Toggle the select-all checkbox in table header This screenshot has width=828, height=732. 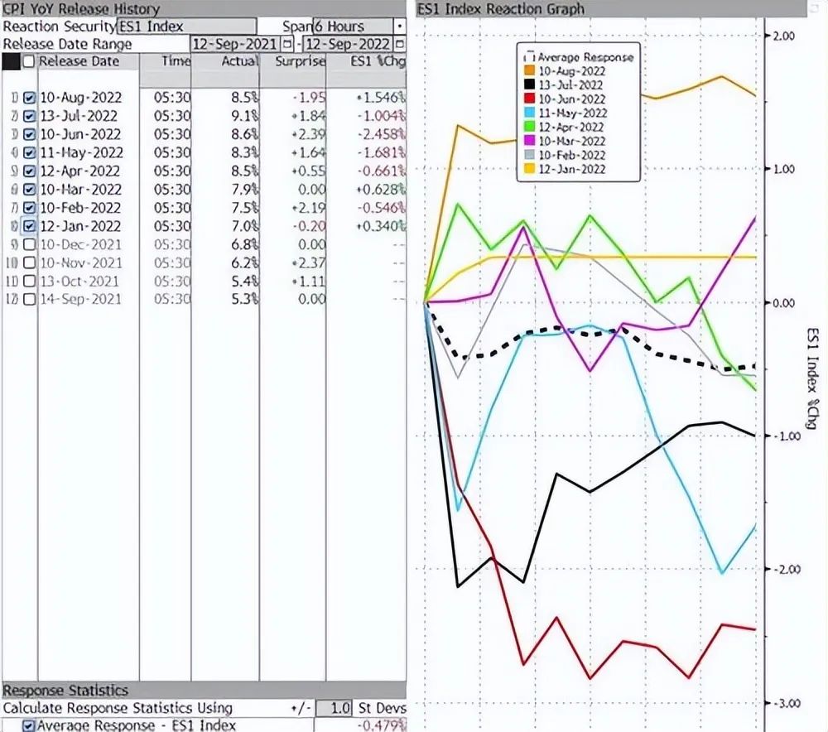pyautogui.click(x=30, y=62)
